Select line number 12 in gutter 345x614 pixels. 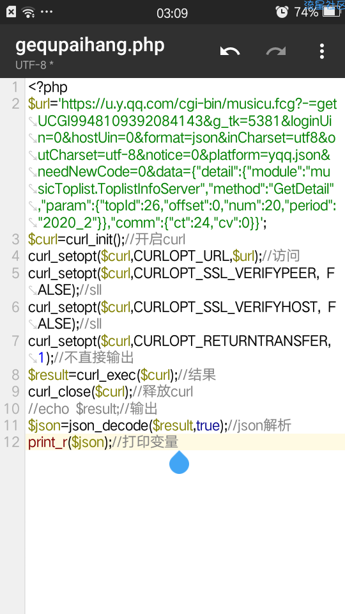click(x=11, y=442)
